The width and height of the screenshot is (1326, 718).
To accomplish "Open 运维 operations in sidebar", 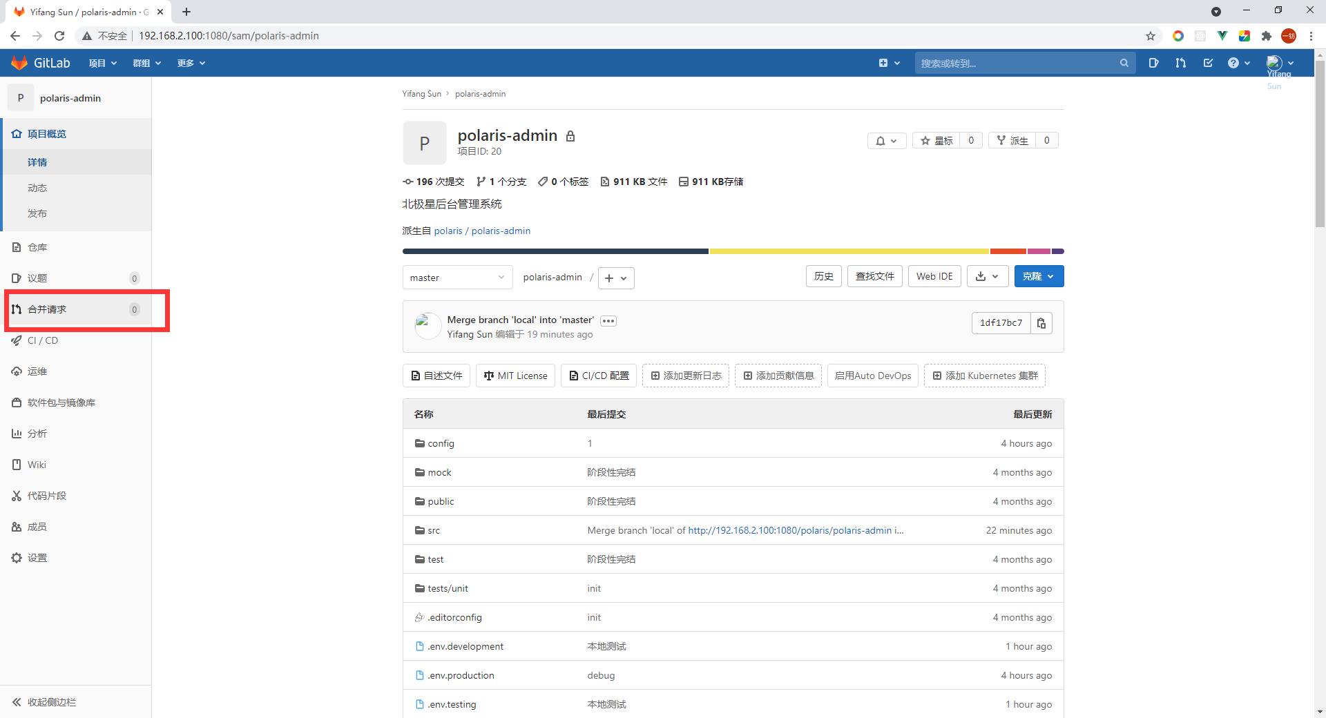I will [x=76, y=371].
